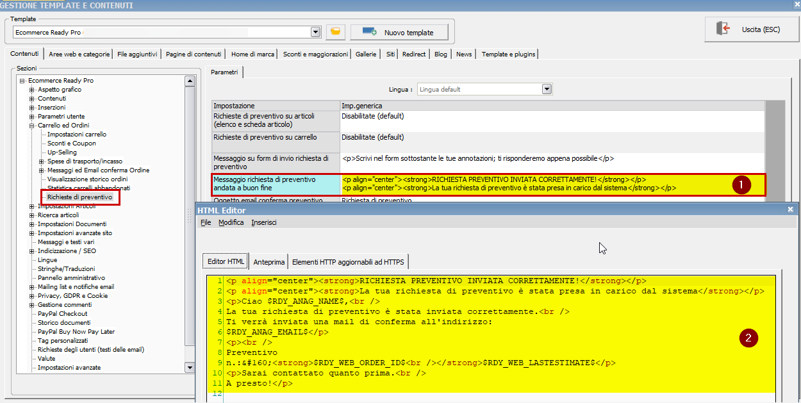Expand Mailing list e notifiche email node
Screen dimensions: 801x403
(x=32, y=287)
